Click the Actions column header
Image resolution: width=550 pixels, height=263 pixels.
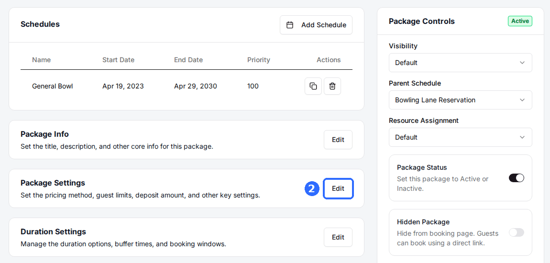(x=329, y=60)
